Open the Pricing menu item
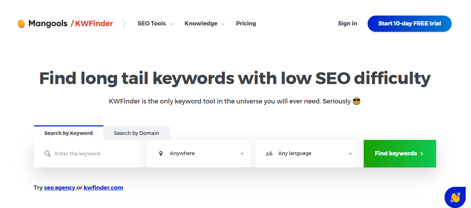 tap(246, 24)
